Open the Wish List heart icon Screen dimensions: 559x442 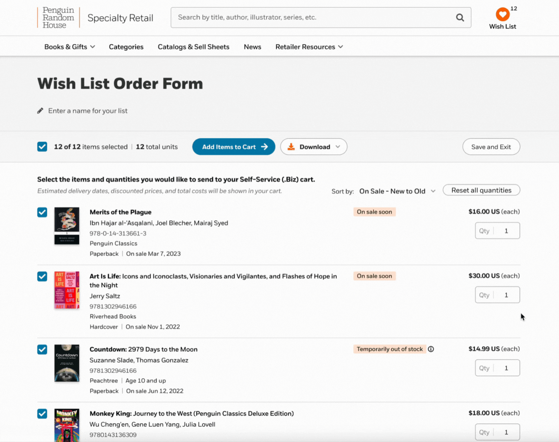click(502, 15)
